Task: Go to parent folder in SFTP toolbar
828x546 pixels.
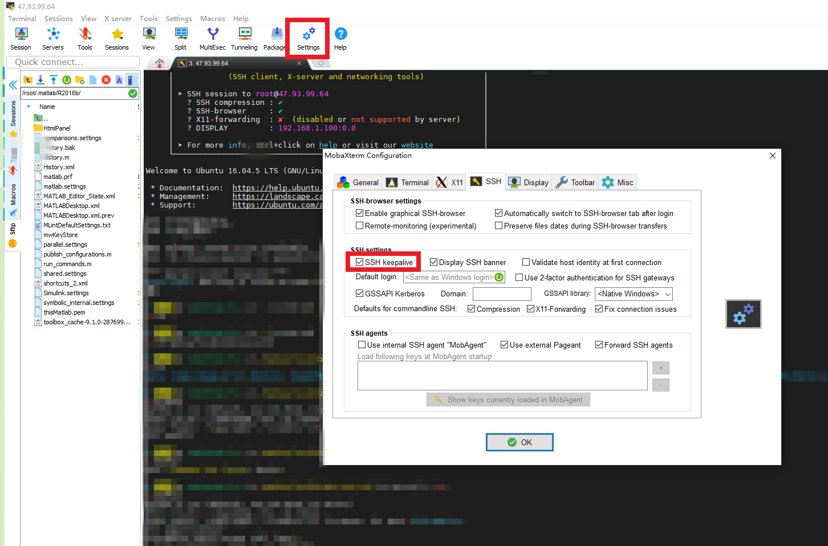Action: click(x=28, y=80)
